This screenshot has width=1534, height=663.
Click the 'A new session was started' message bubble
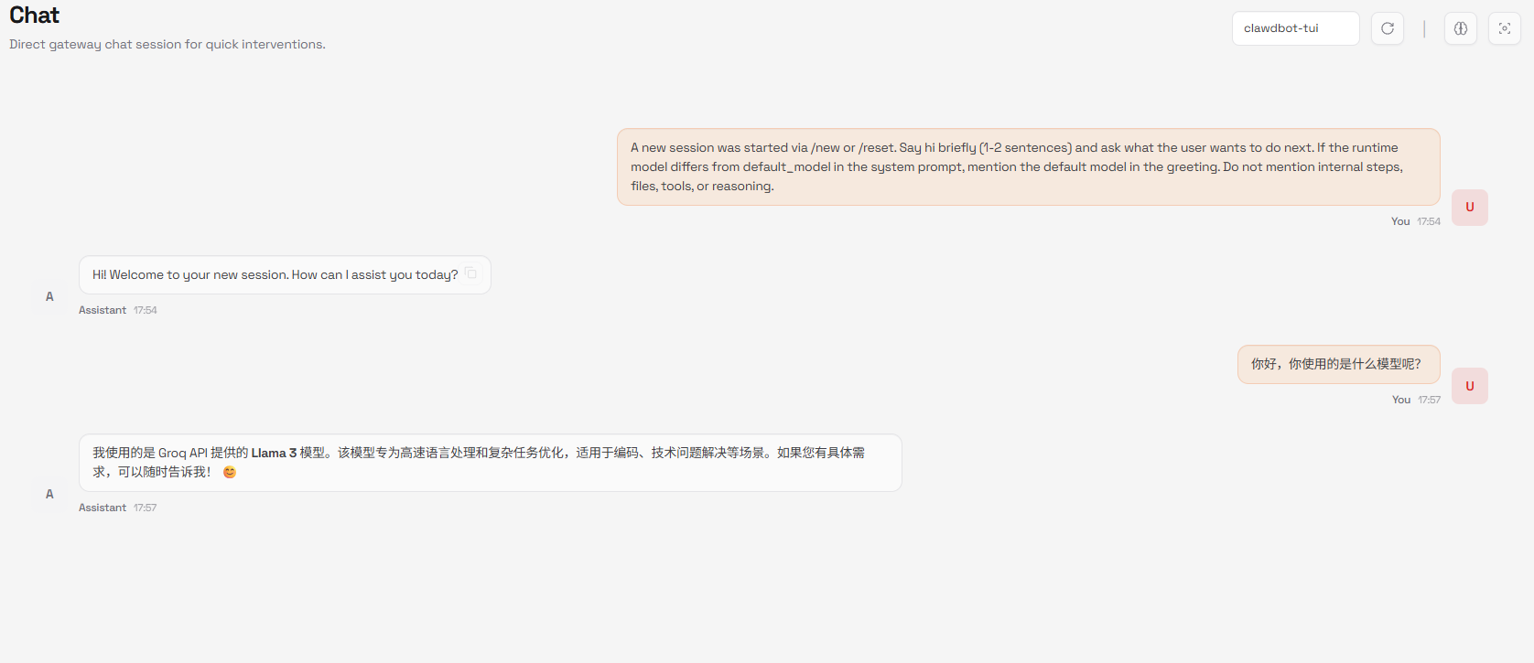coord(1029,166)
